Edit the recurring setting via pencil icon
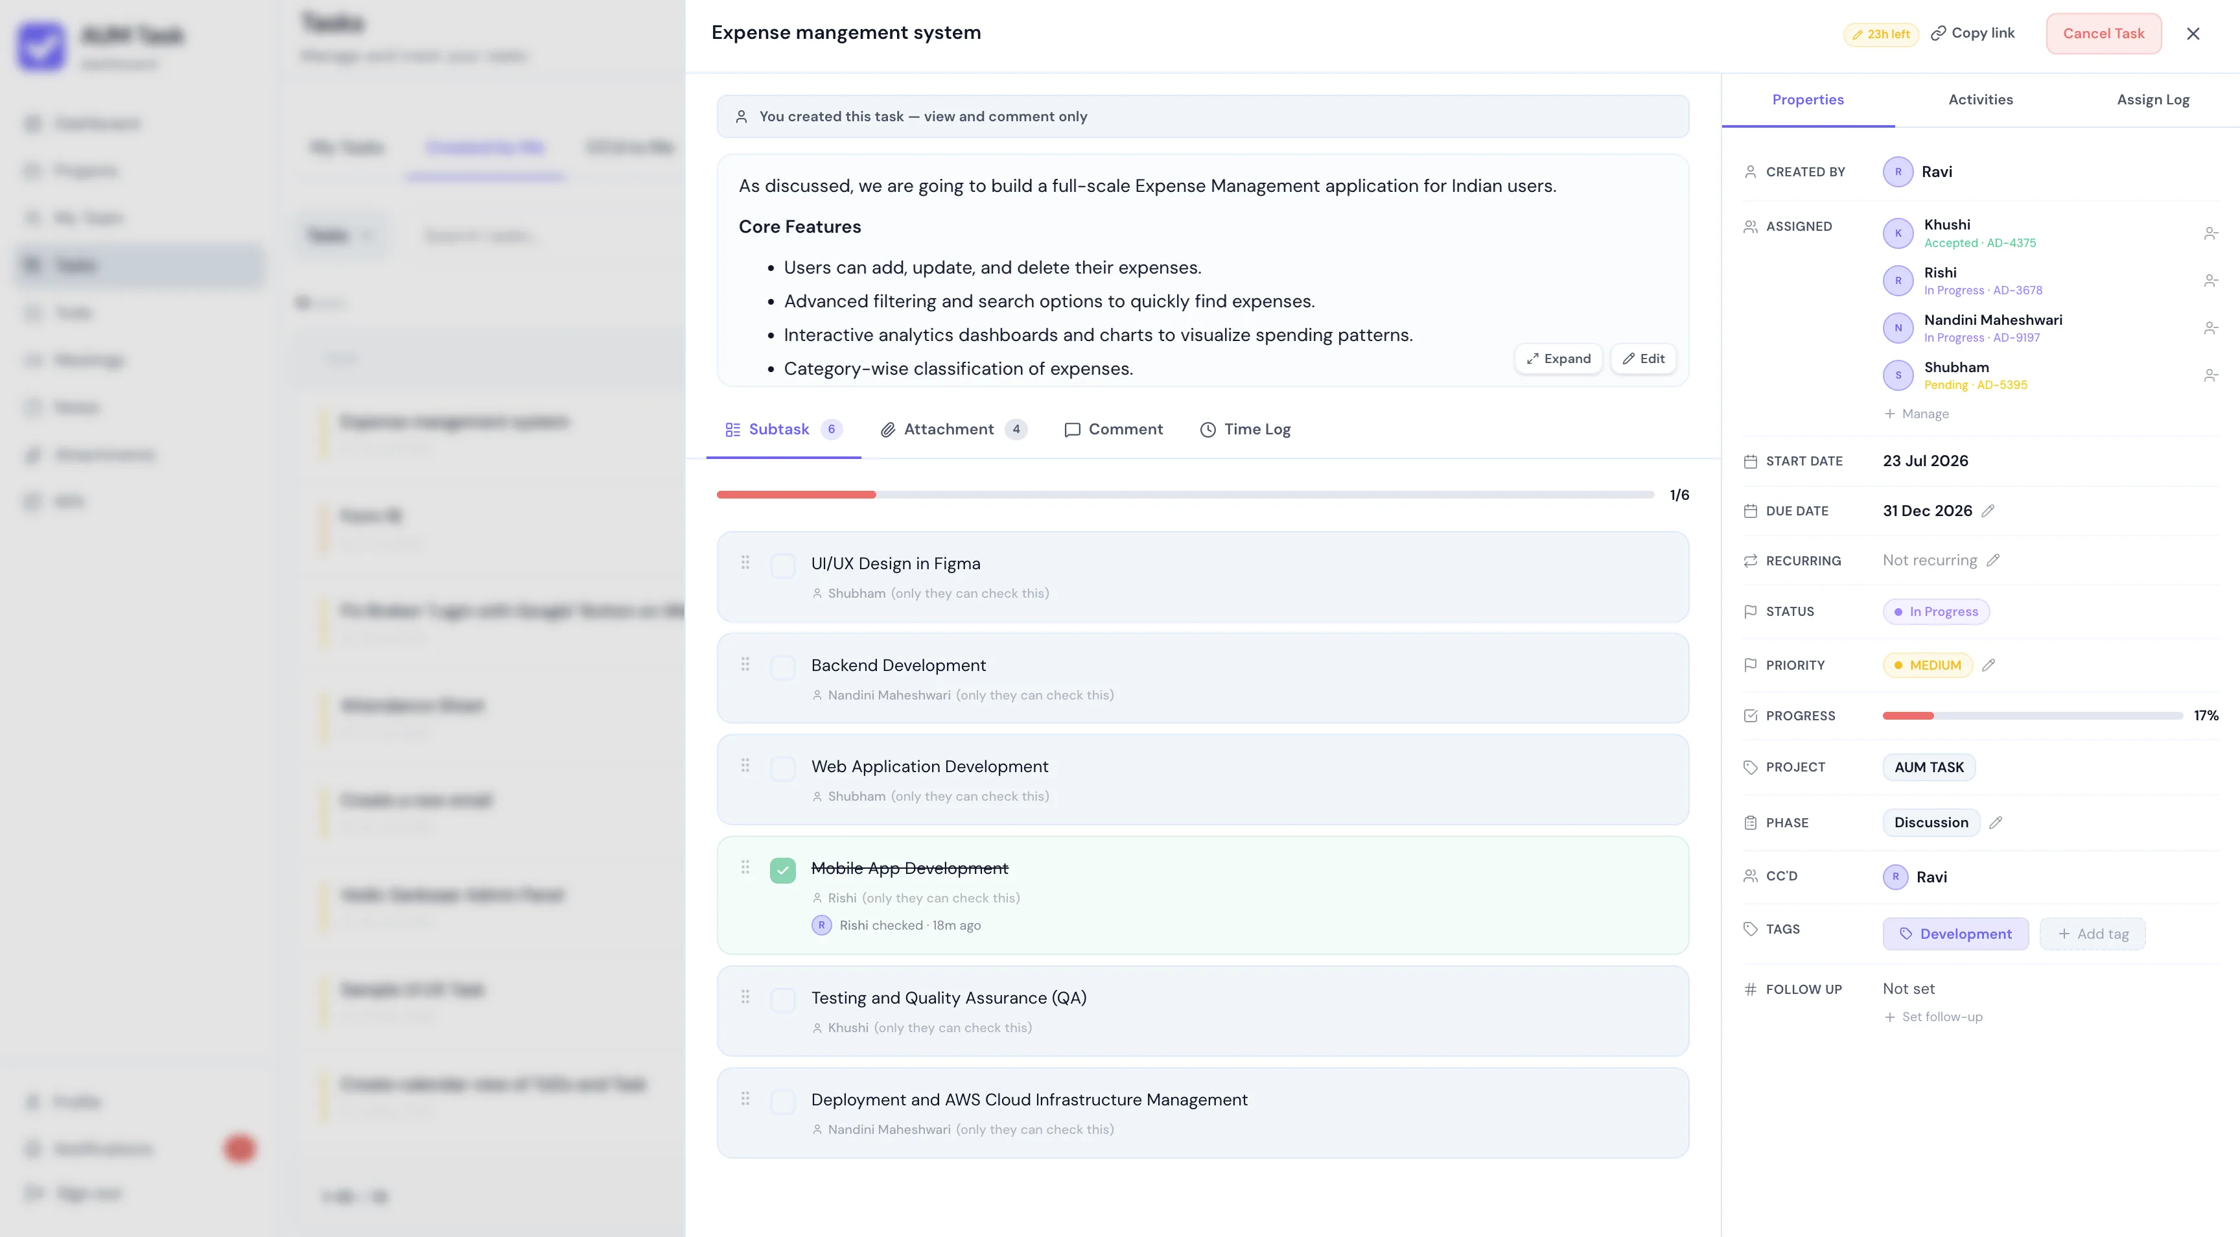The image size is (2240, 1237). 1993,560
